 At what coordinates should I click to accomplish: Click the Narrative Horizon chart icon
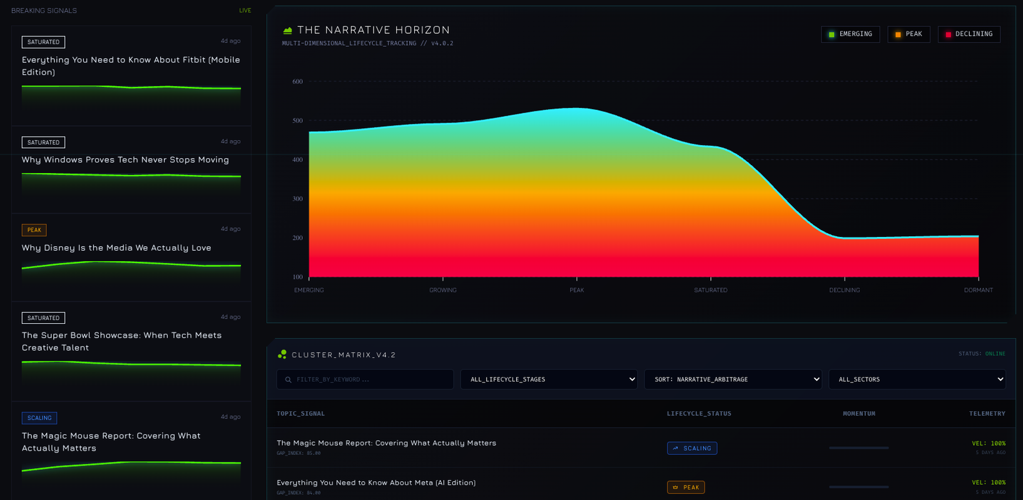coord(288,30)
